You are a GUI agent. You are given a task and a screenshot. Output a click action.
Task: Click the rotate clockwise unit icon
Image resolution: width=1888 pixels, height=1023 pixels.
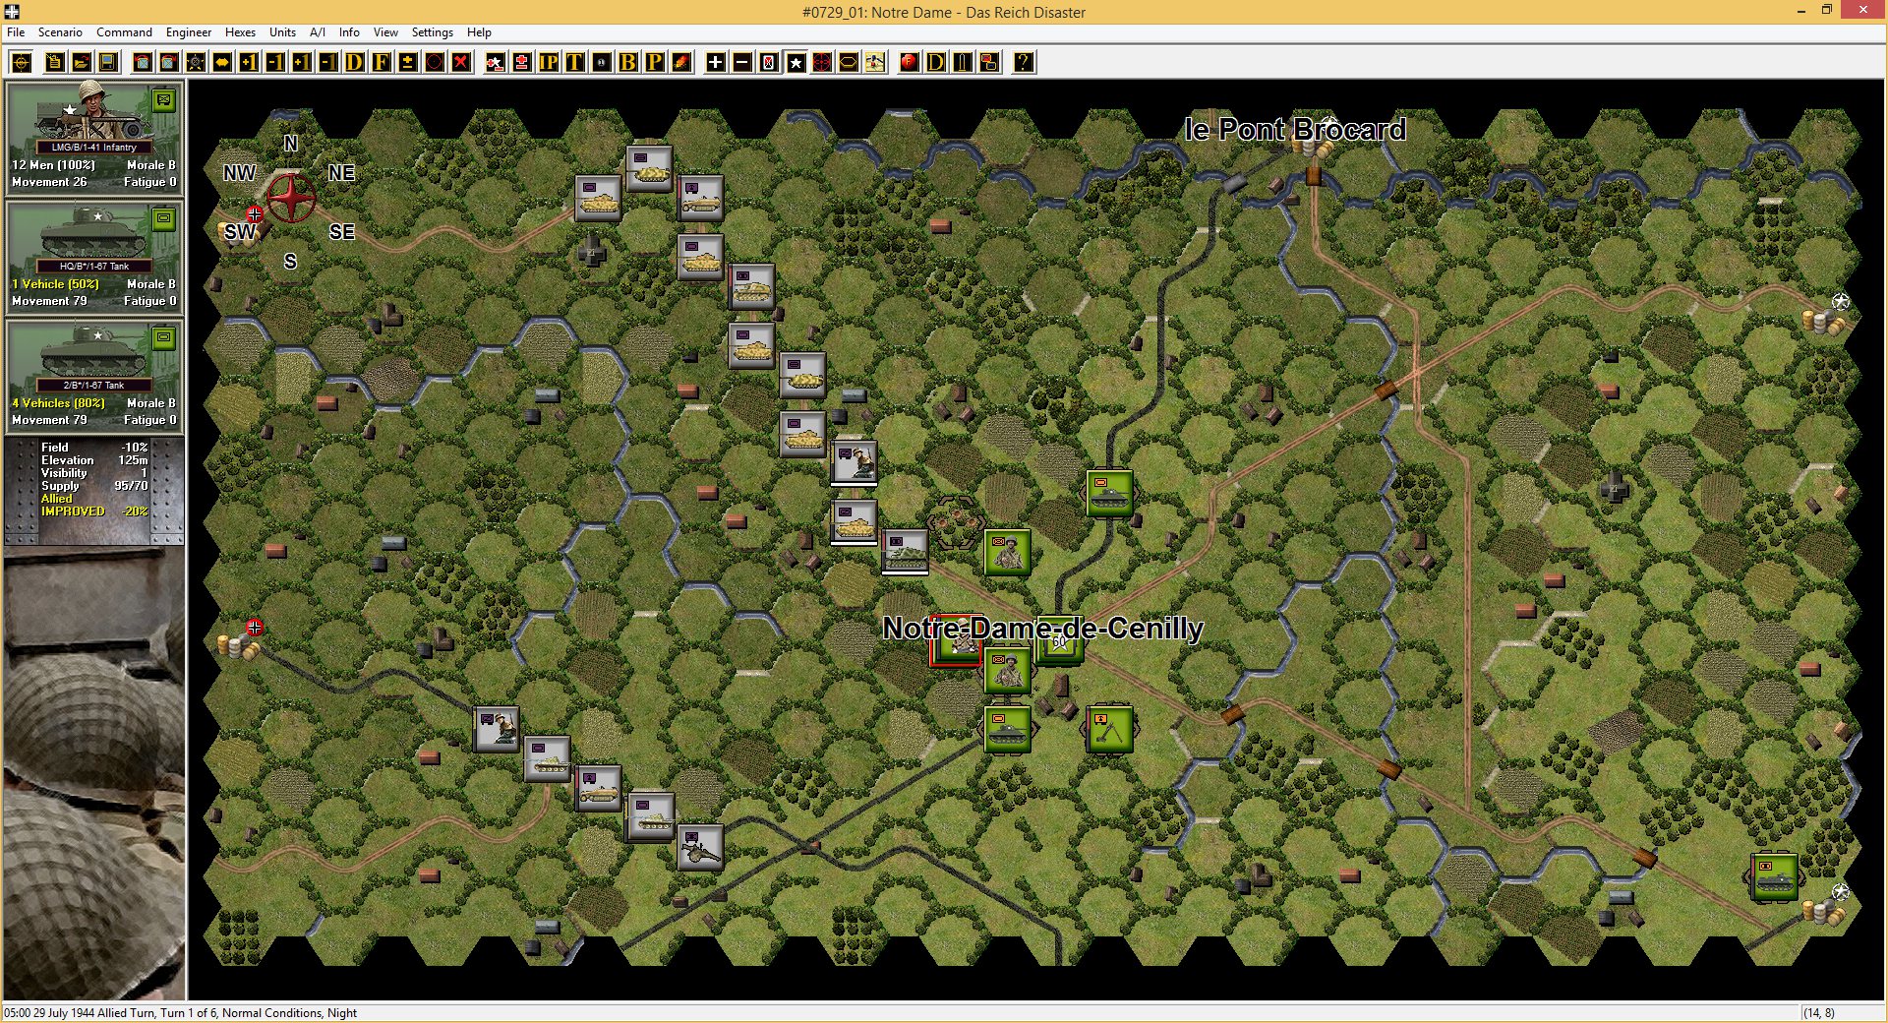[169, 62]
